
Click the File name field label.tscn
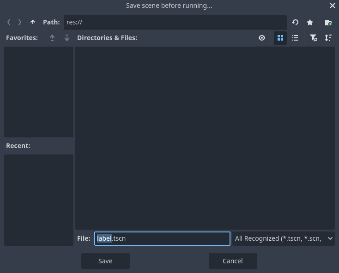[162, 238]
